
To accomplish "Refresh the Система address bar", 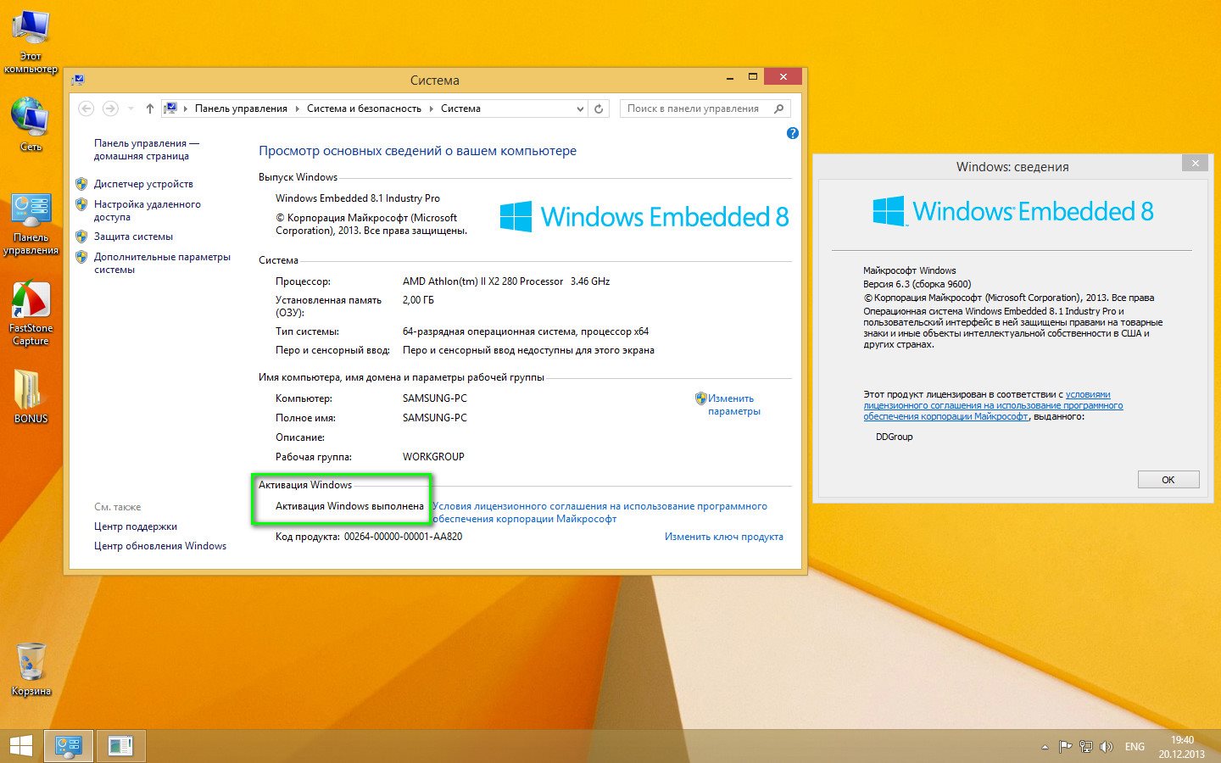I will pyautogui.click(x=599, y=109).
